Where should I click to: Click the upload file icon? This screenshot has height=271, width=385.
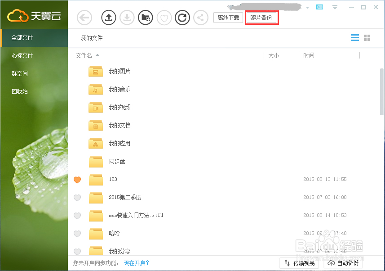[x=109, y=18]
